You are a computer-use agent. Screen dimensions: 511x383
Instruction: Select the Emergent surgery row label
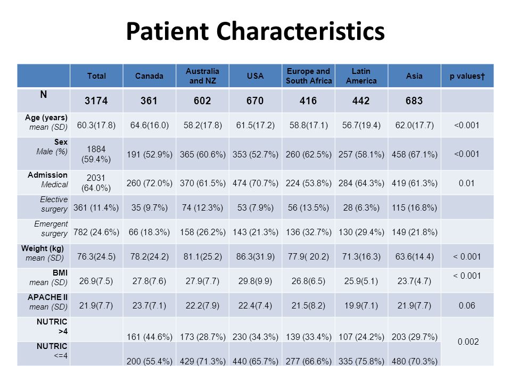tap(51, 229)
